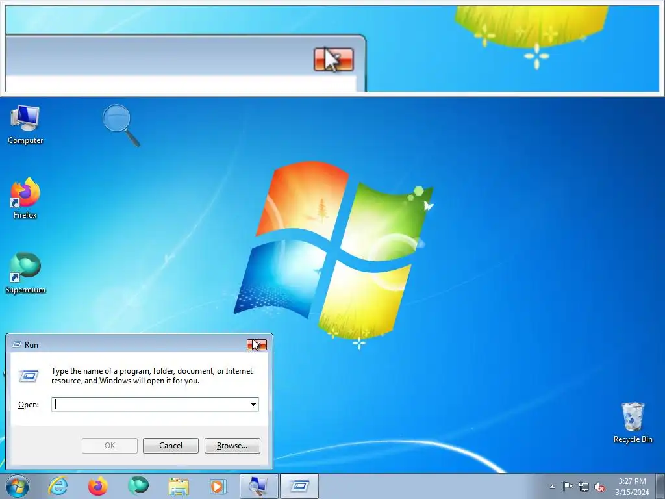Switch to Run dialog taskbar button
This screenshot has height=499, width=665.
point(299,486)
